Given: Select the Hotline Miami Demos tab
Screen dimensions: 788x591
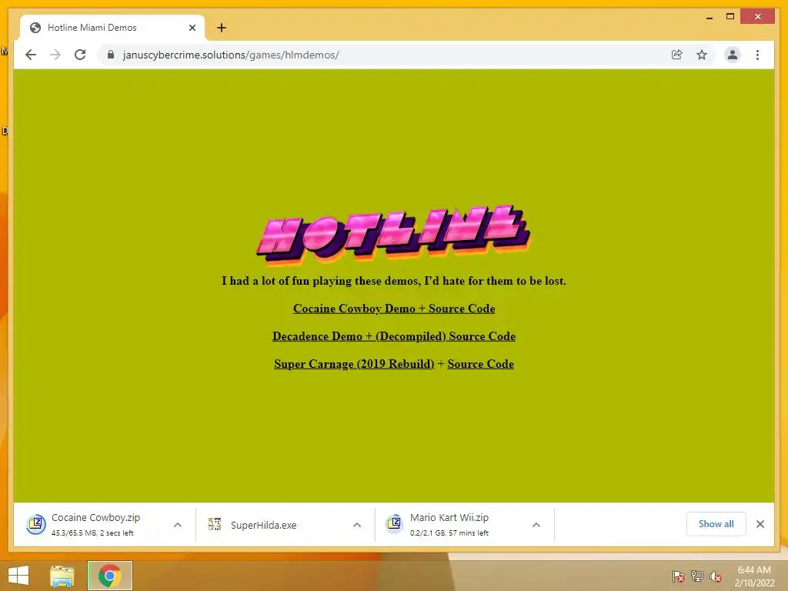Looking at the screenshot, I should (112, 28).
